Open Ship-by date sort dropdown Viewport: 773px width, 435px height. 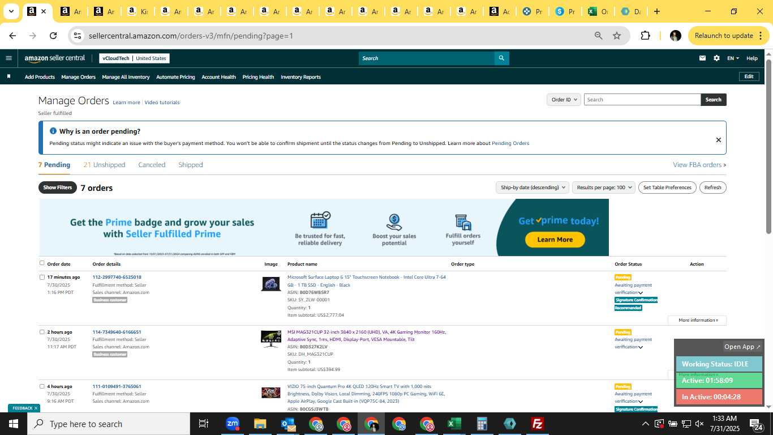pyautogui.click(x=532, y=187)
